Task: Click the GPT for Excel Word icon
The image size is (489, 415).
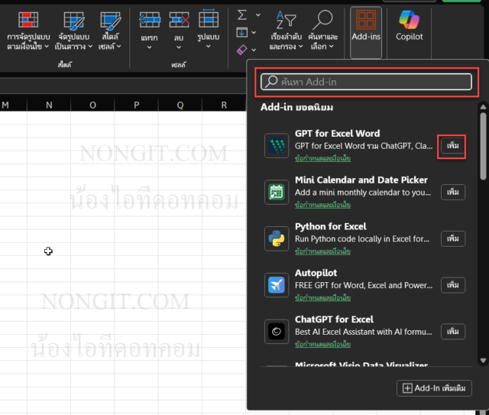Action: coord(277,146)
